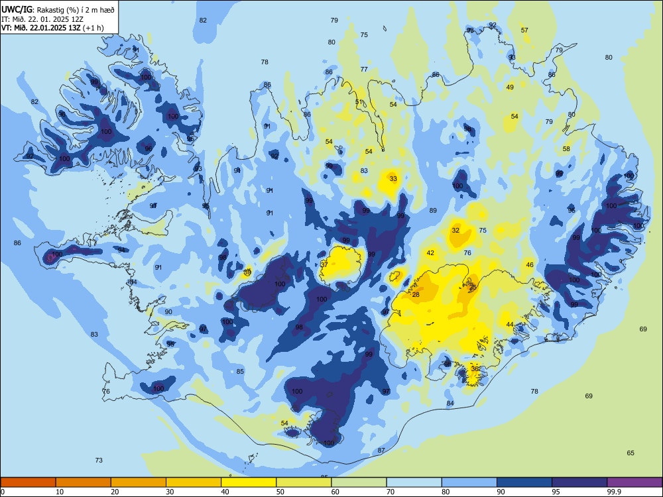The width and height of the screenshot is (663, 497).
Task: Click the humidity value '89' on the map
Action: (433, 211)
